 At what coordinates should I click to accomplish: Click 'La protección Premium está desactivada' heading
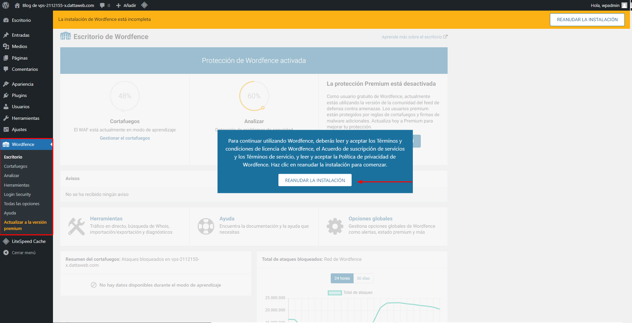pos(381,84)
